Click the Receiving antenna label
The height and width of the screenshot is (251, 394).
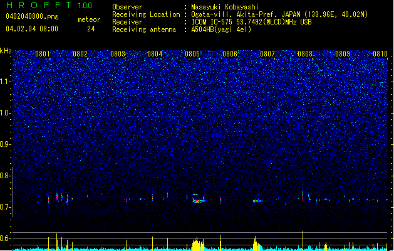tap(144, 29)
